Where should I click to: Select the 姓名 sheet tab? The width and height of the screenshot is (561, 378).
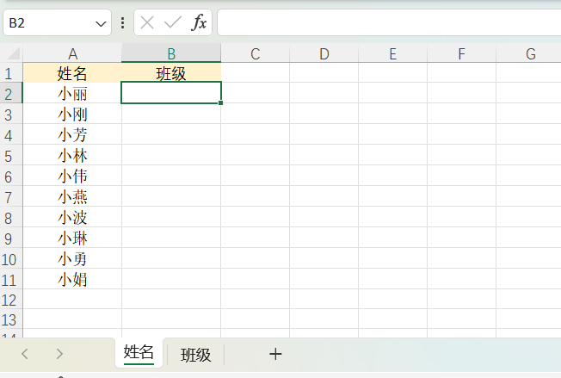coord(139,352)
